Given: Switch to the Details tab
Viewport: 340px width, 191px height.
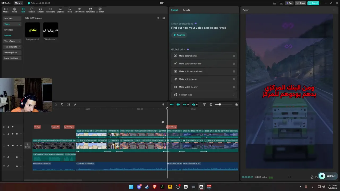Looking at the screenshot, I should [186, 10].
